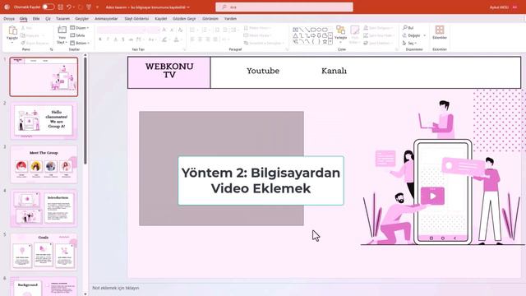The image size is (526, 296).
Task: Click the Değiştir replace button
Action: click(414, 35)
